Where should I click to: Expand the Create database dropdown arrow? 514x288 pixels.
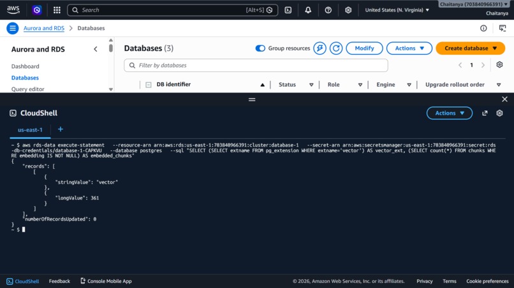495,48
